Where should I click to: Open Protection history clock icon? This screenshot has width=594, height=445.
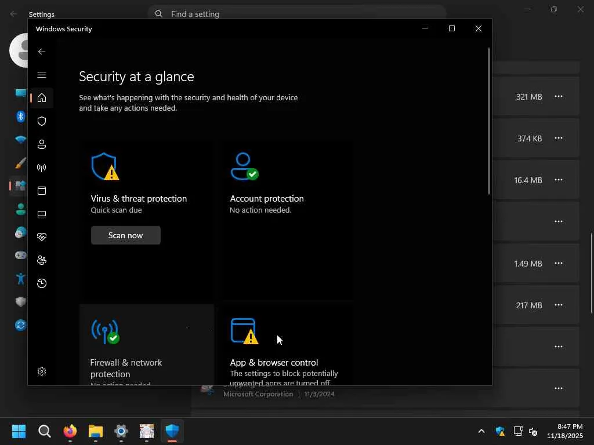click(x=42, y=283)
